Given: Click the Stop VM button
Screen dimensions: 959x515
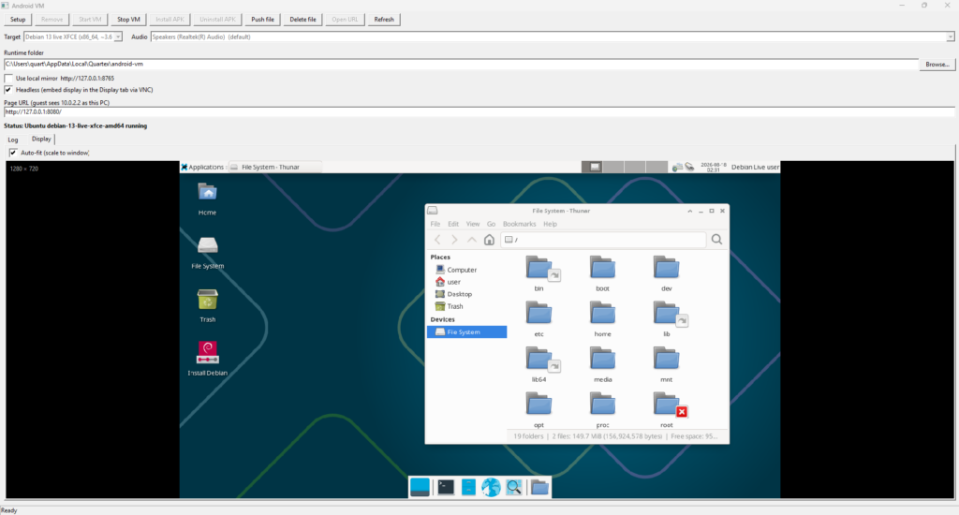Looking at the screenshot, I should pyautogui.click(x=128, y=20).
